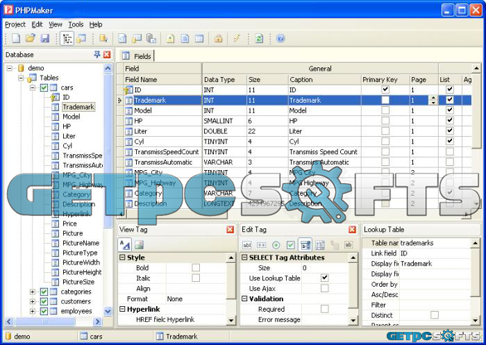486x345 pixels.
Task: Uncheck the categories table checkbox
Action: 44,292
